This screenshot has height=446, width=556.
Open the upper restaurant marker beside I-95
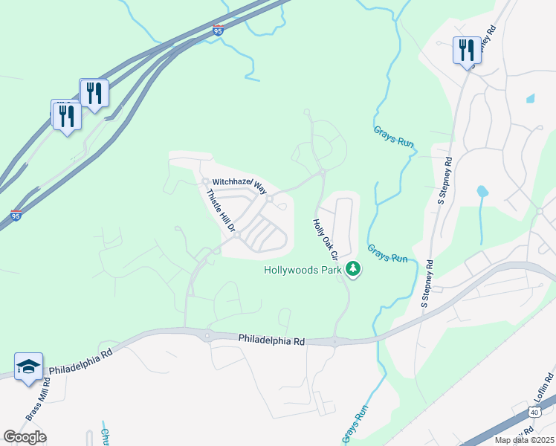(94, 94)
